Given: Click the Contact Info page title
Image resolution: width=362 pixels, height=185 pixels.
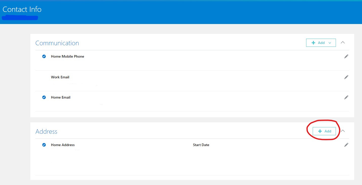Looking at the screenshot, I should (22, 9).
